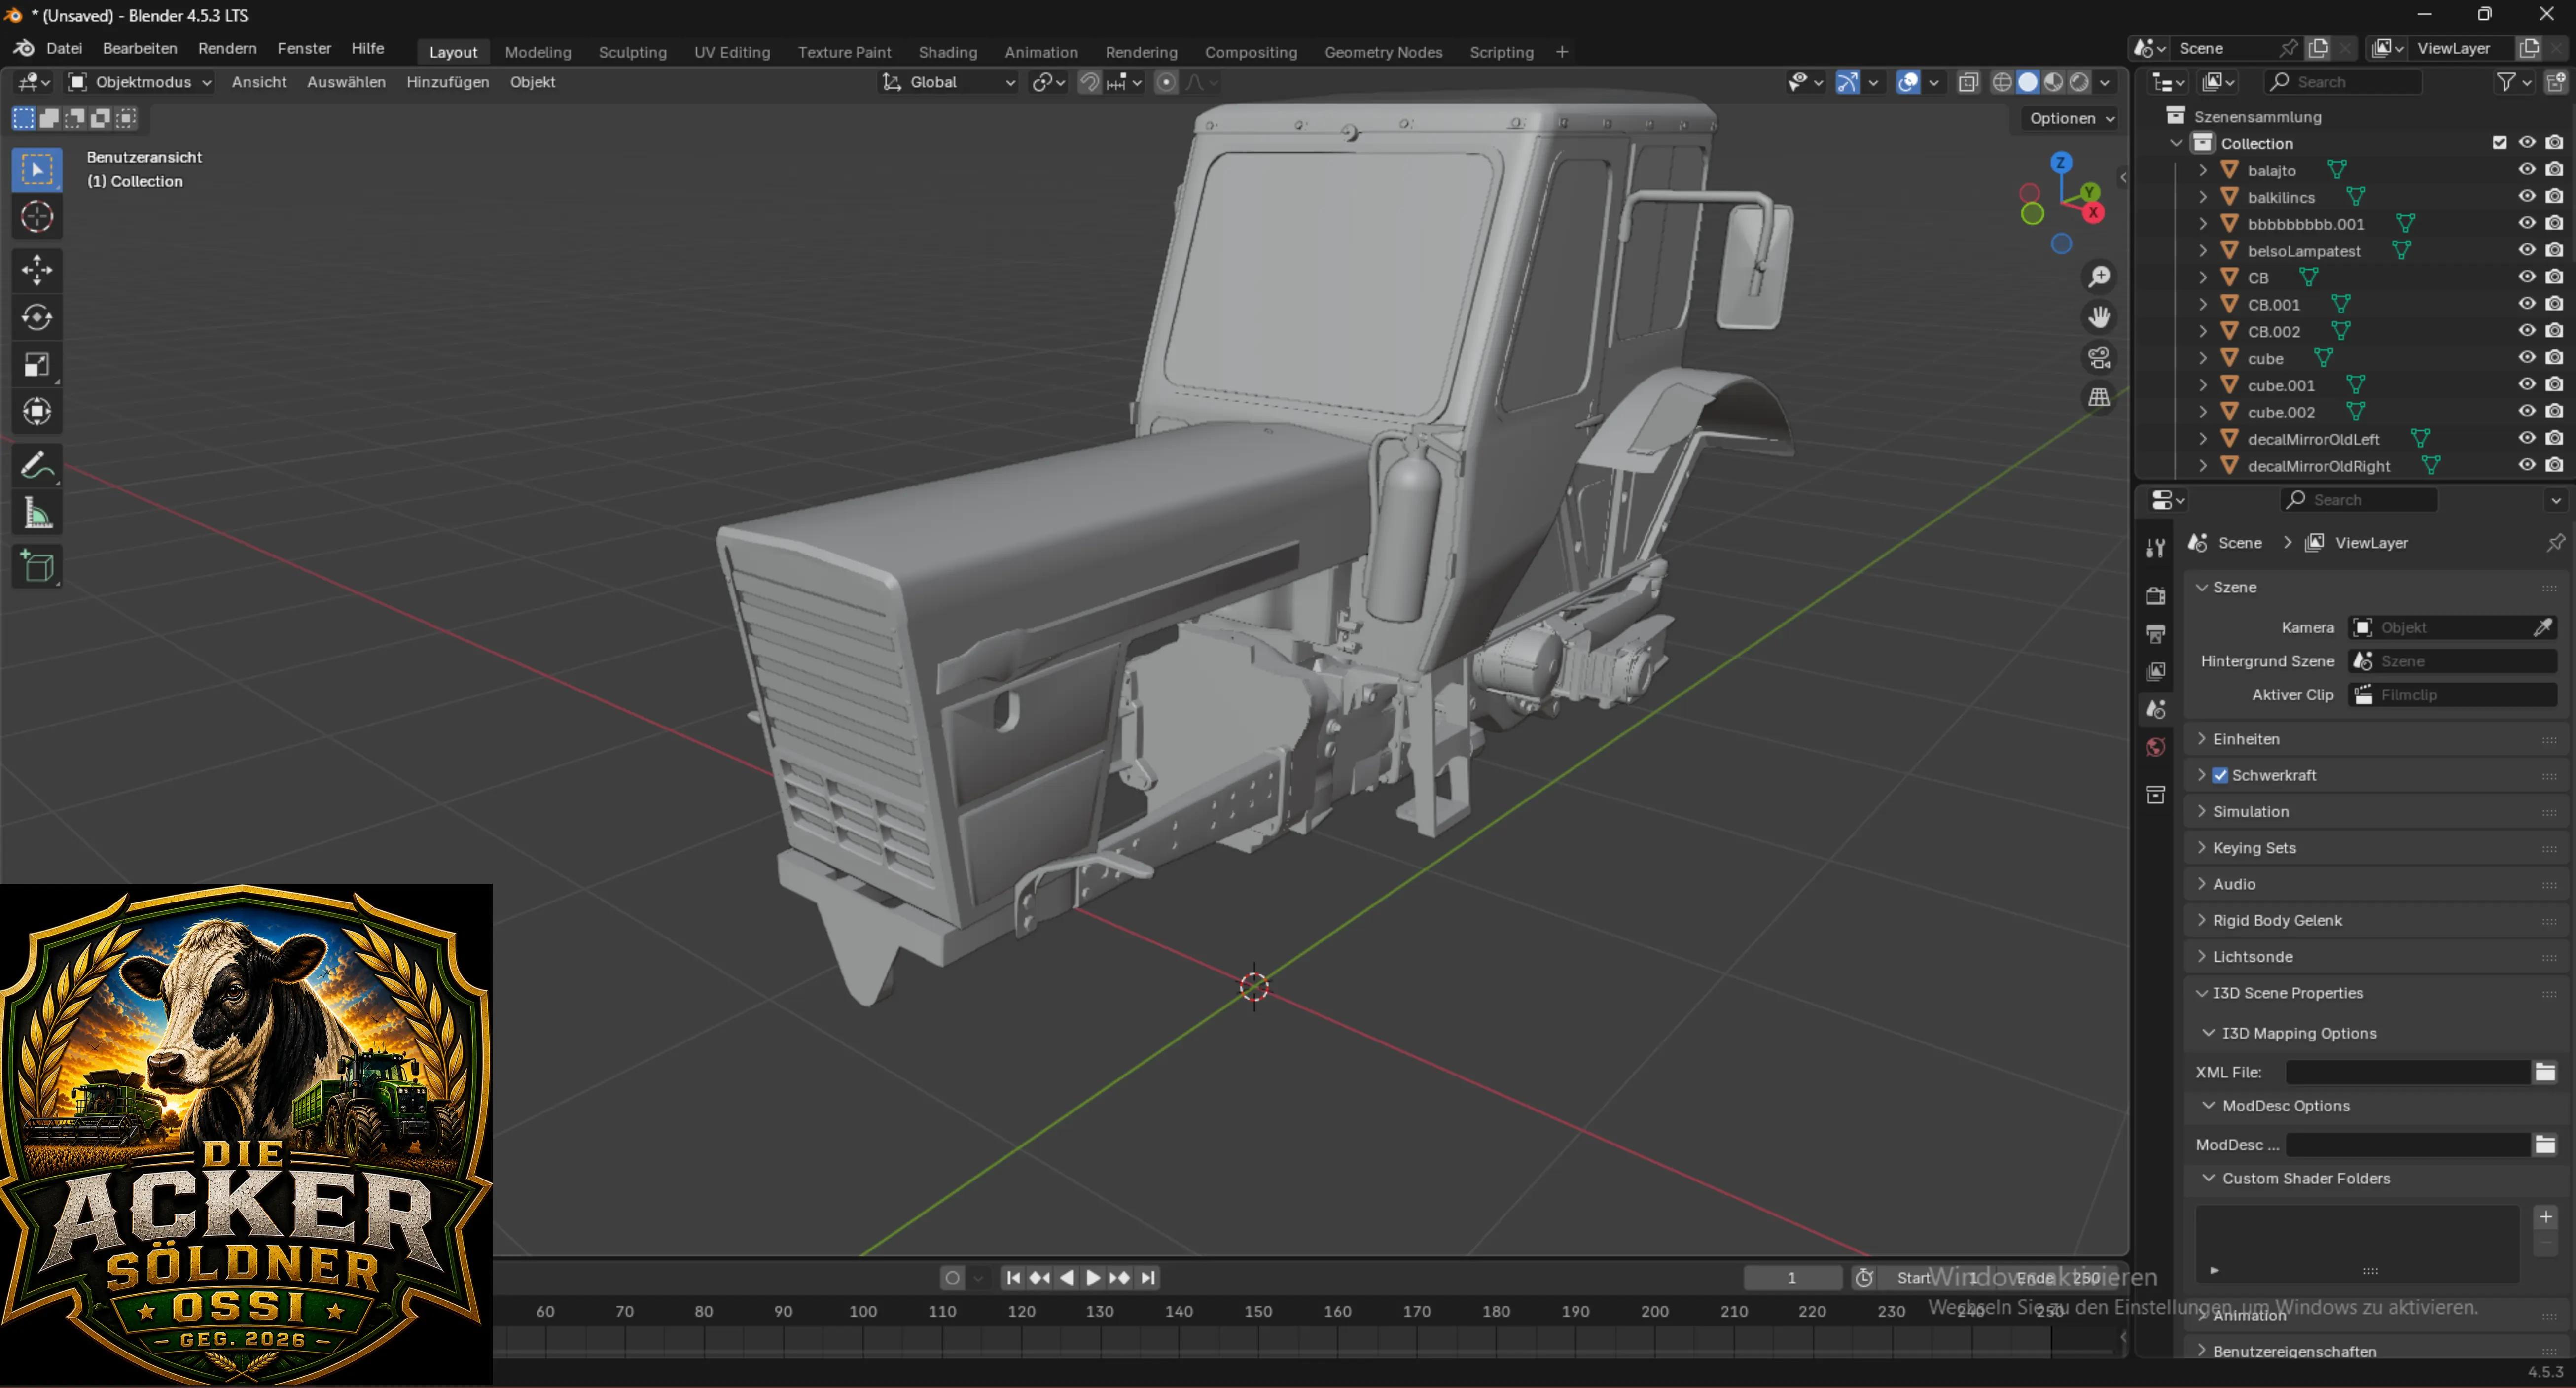The height and width of the screenshot is (1388, 2576).
Task: Toggle camera view with the camera icon
Action: tap(2099, 357)
